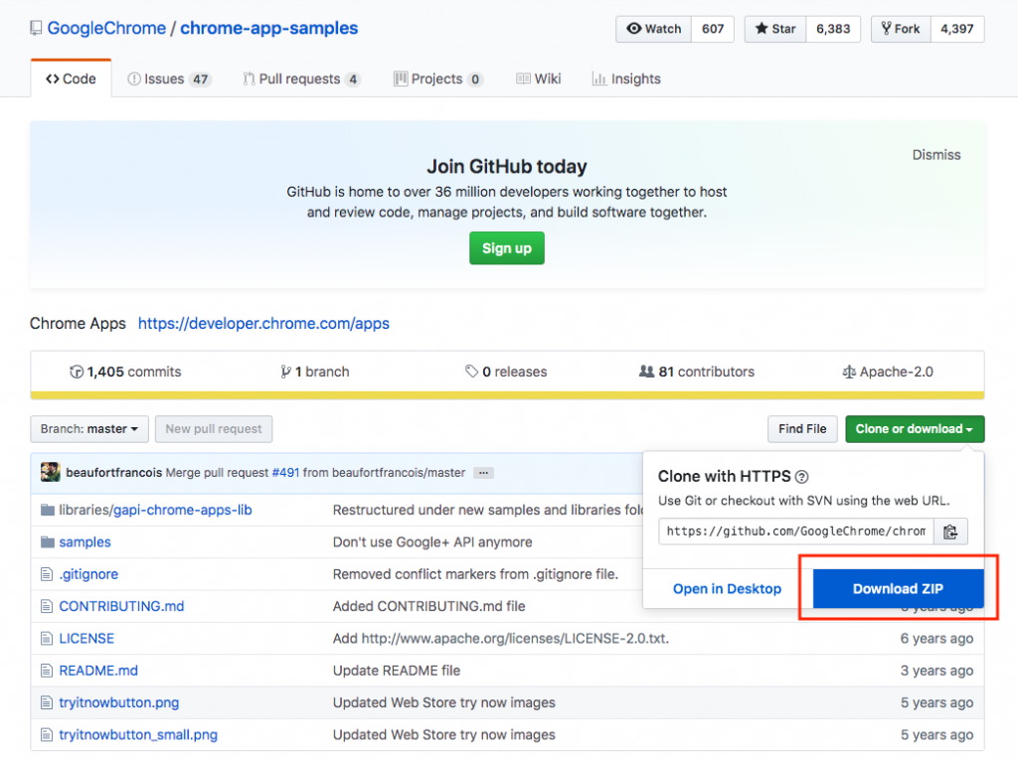Image resolution: width=1018 pixels, height=759 pixels.
Task: Open the README.md file
Action: pyautogui.click(x=98, y=671)
